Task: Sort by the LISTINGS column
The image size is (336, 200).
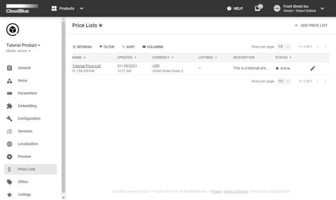Action: 207,57
